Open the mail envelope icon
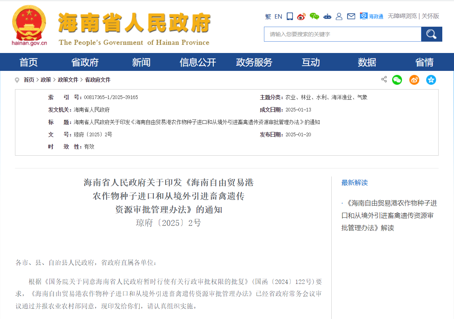This screenshot has width=454, height=319. tap(351, 16)
